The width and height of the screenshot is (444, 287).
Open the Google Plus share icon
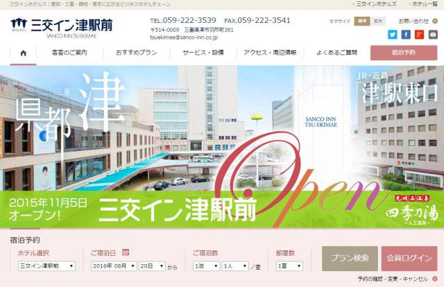(419, 35)
